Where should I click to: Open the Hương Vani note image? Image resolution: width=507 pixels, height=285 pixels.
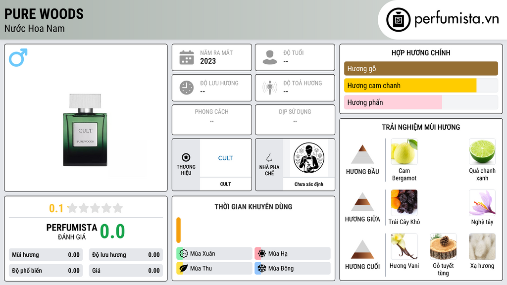pos(404,246)
